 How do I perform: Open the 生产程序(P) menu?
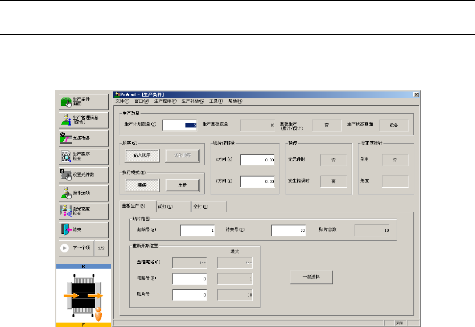165,101
